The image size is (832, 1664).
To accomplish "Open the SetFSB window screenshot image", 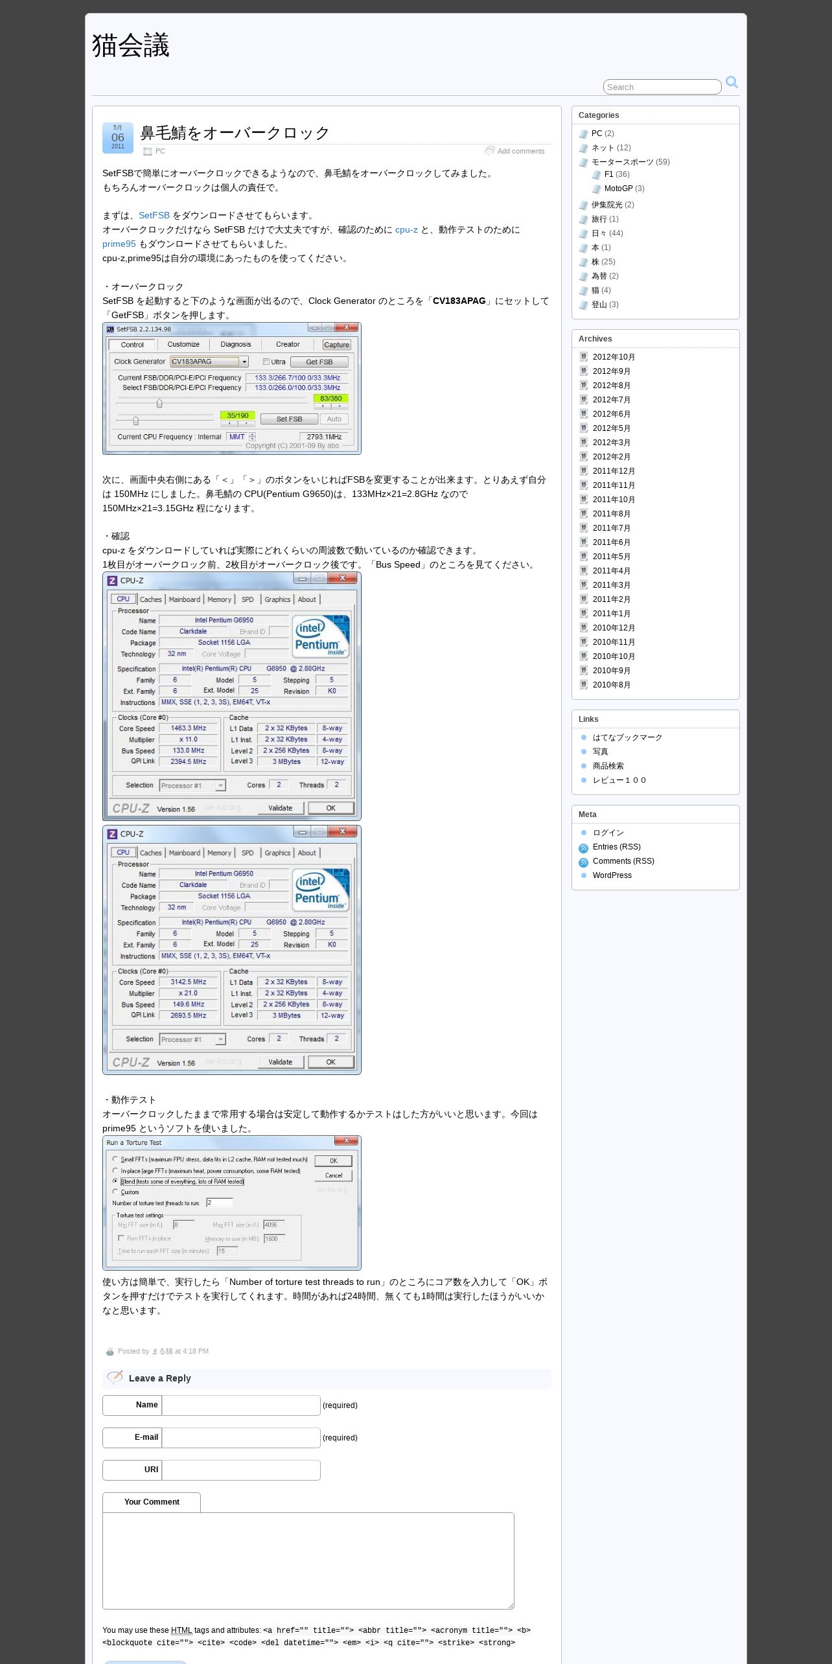I will click(232, 388).
